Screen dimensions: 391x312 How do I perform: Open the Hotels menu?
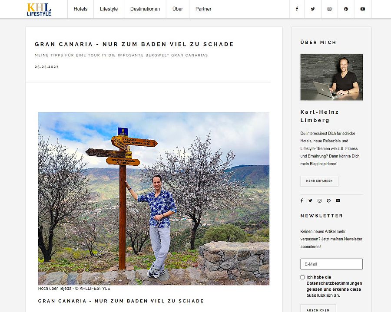coord(80,9)
